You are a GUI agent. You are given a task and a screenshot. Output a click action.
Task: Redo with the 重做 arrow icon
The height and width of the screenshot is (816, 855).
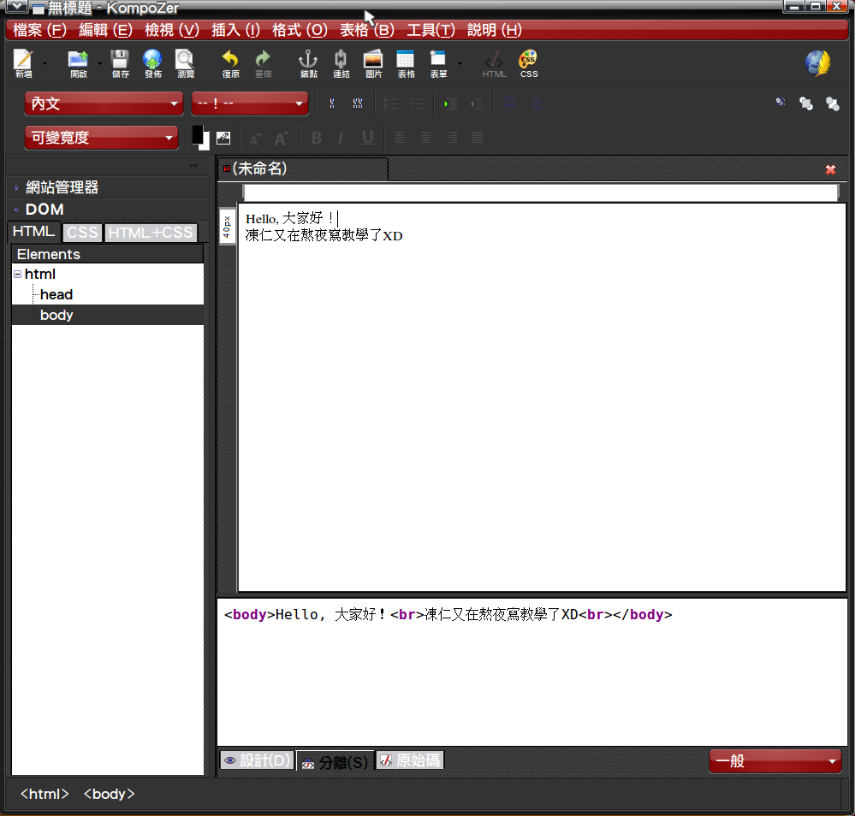[x=264, y=64]
